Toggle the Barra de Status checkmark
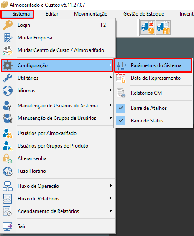 click(121, 121)
